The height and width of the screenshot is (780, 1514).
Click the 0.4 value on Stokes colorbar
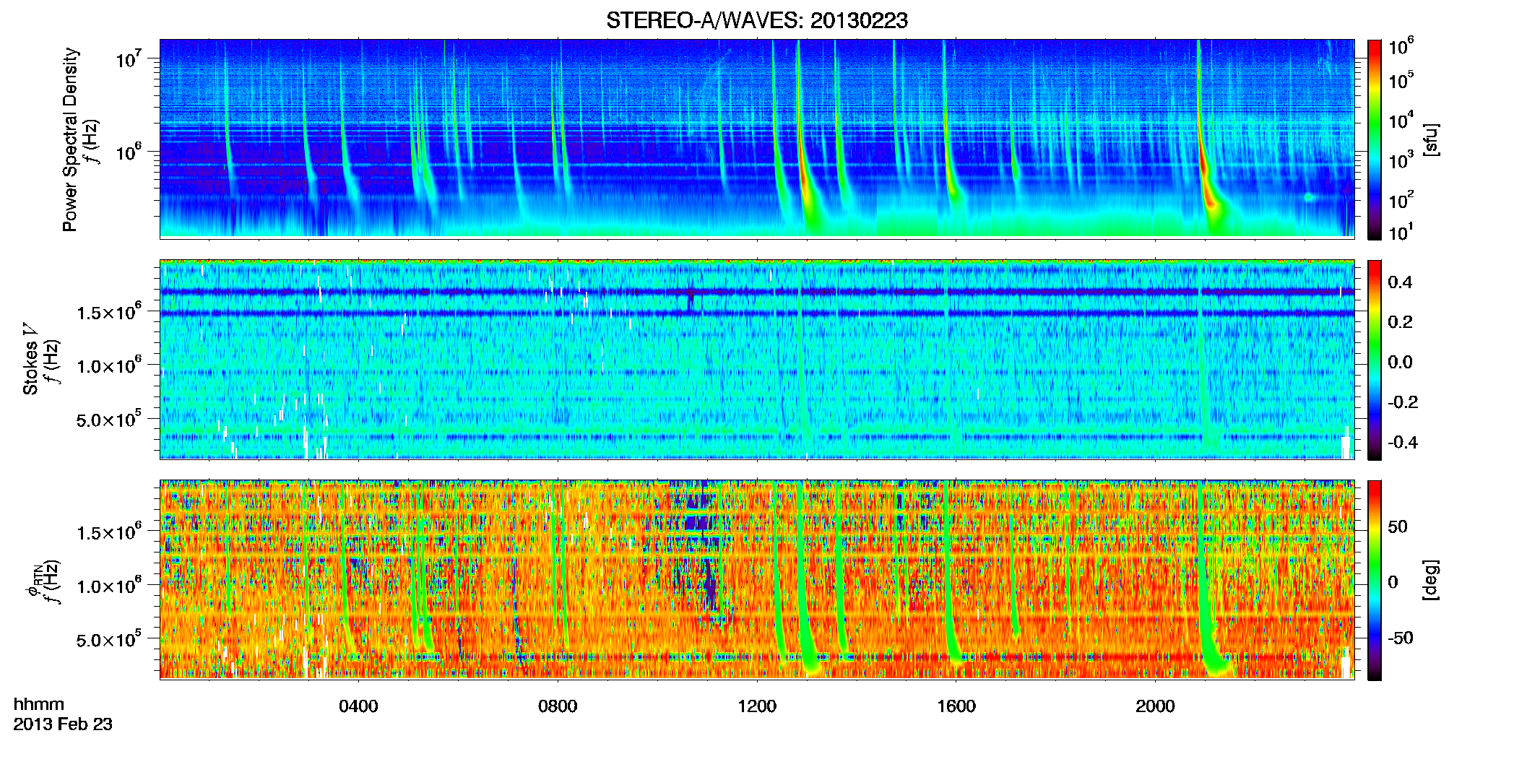(1400, 282)
